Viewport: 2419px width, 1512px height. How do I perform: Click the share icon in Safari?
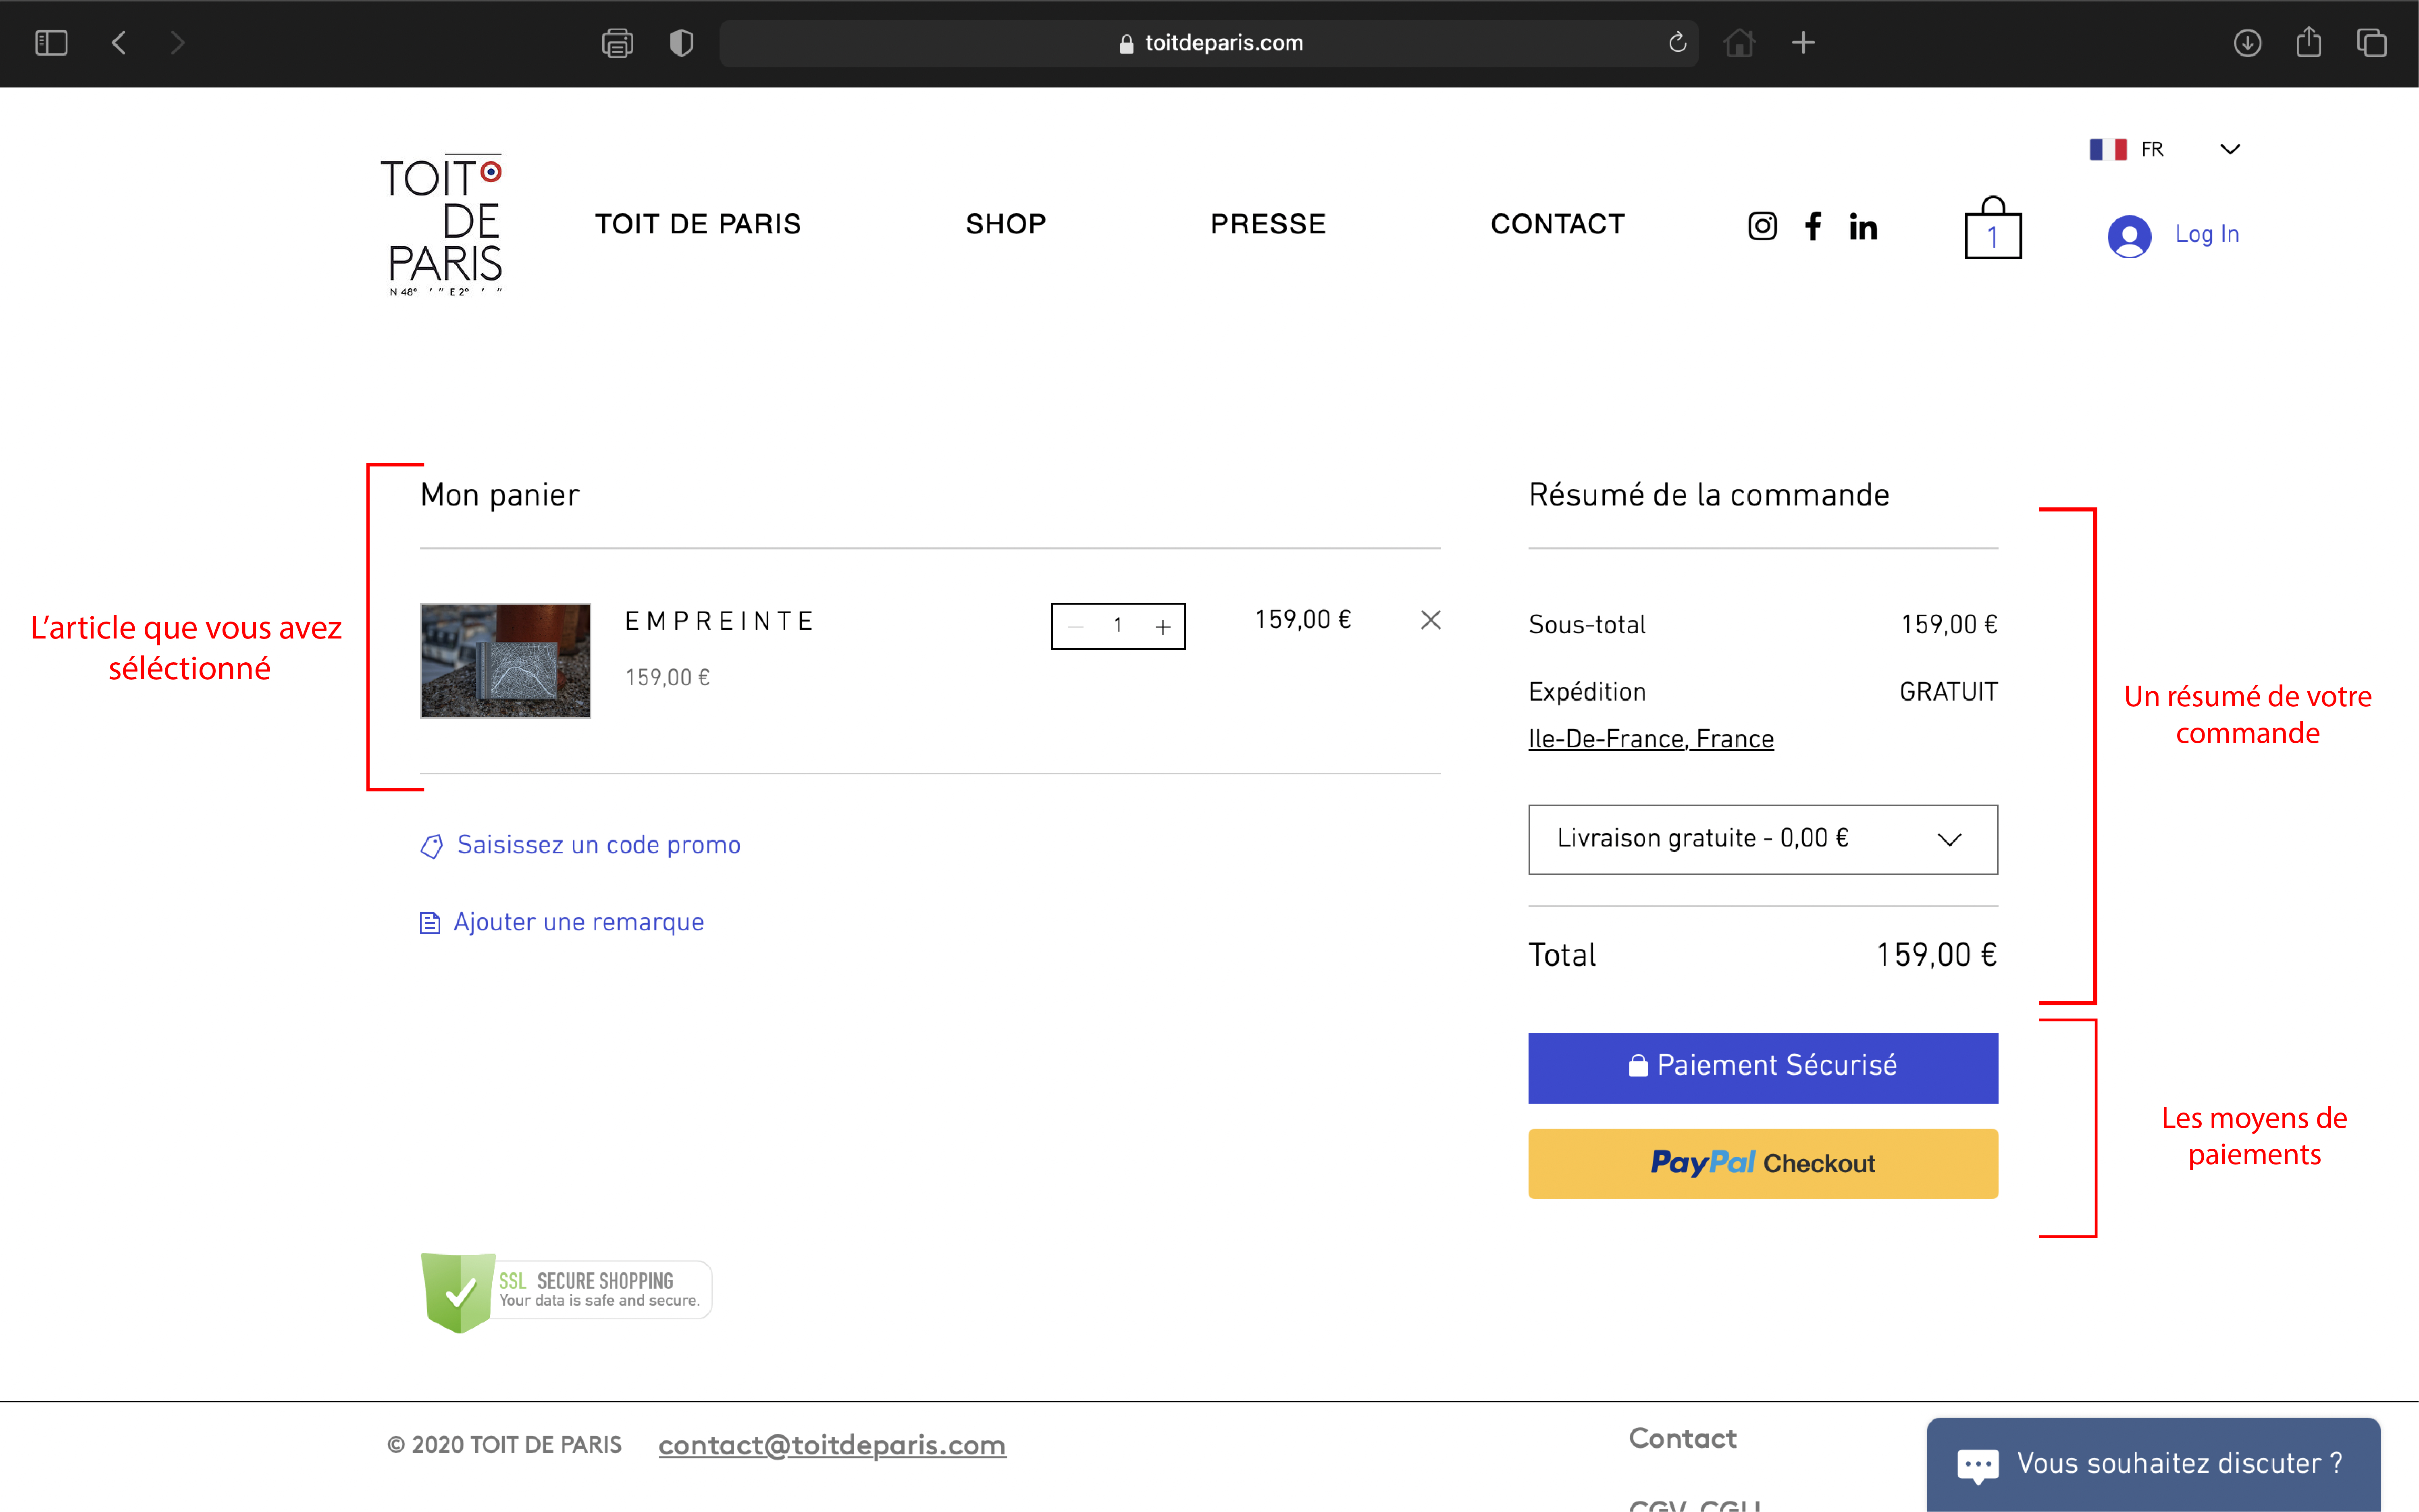(x=2308, y=42)
